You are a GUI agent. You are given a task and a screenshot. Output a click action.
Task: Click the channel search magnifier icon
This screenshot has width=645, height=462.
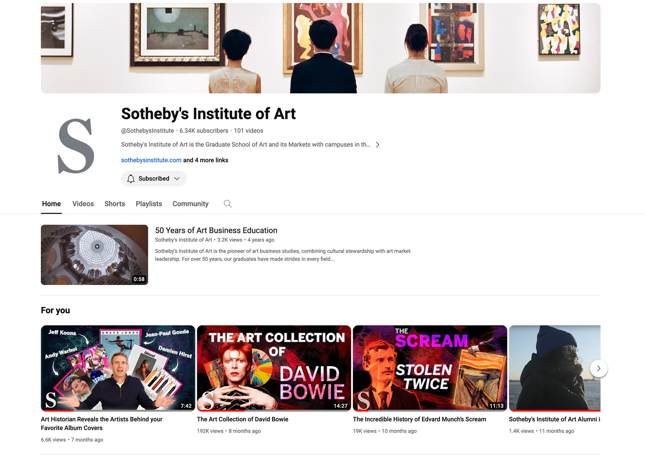(x=227, y=204)
